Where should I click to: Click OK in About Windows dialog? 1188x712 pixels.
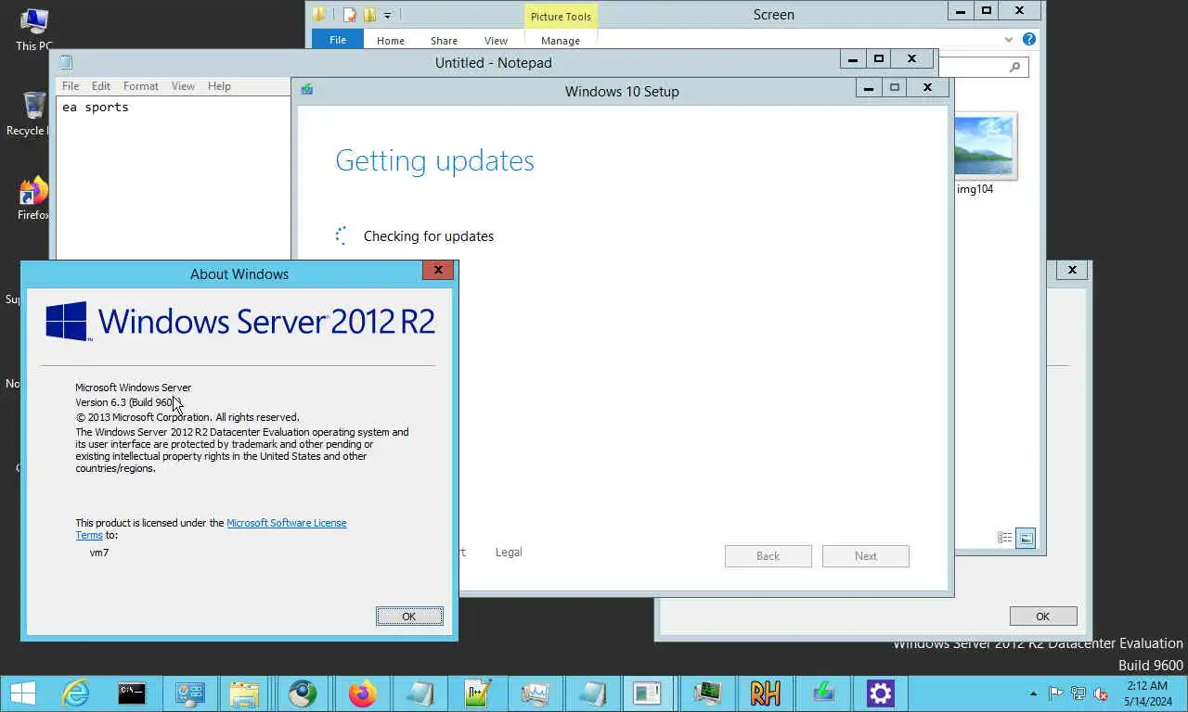tap(409, 617)
